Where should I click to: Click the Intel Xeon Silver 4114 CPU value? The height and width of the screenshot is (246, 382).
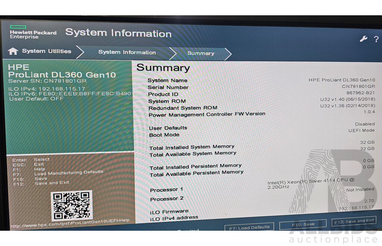(311, 183)
